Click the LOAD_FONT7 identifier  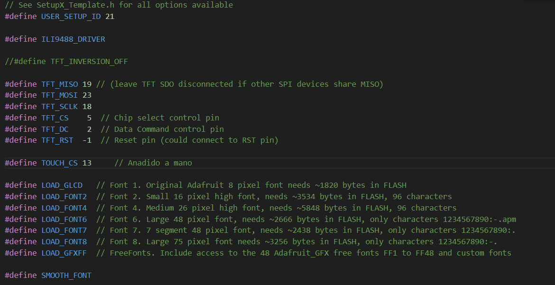(64, 230)
